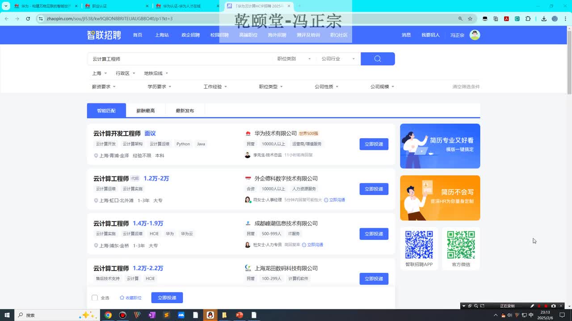Expand the 学历要求 filter
The width and height of the screenshot is (572, 321).
160,86
